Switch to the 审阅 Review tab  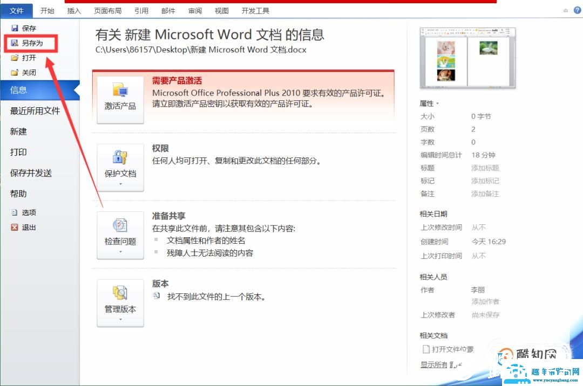[x=195, y=11]
